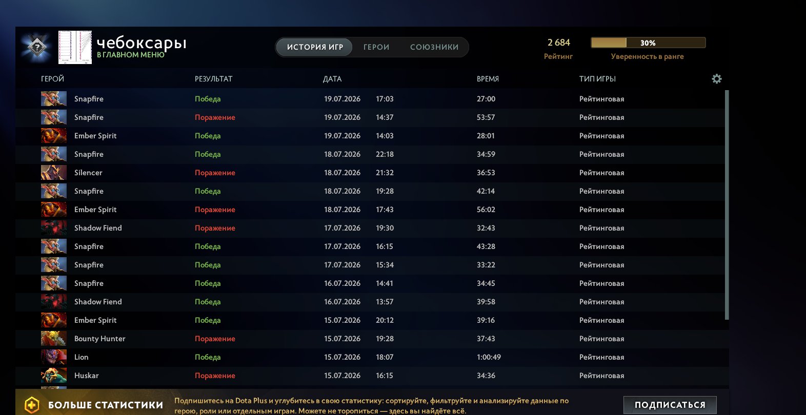Click the Подписаться button

point(670,405)
